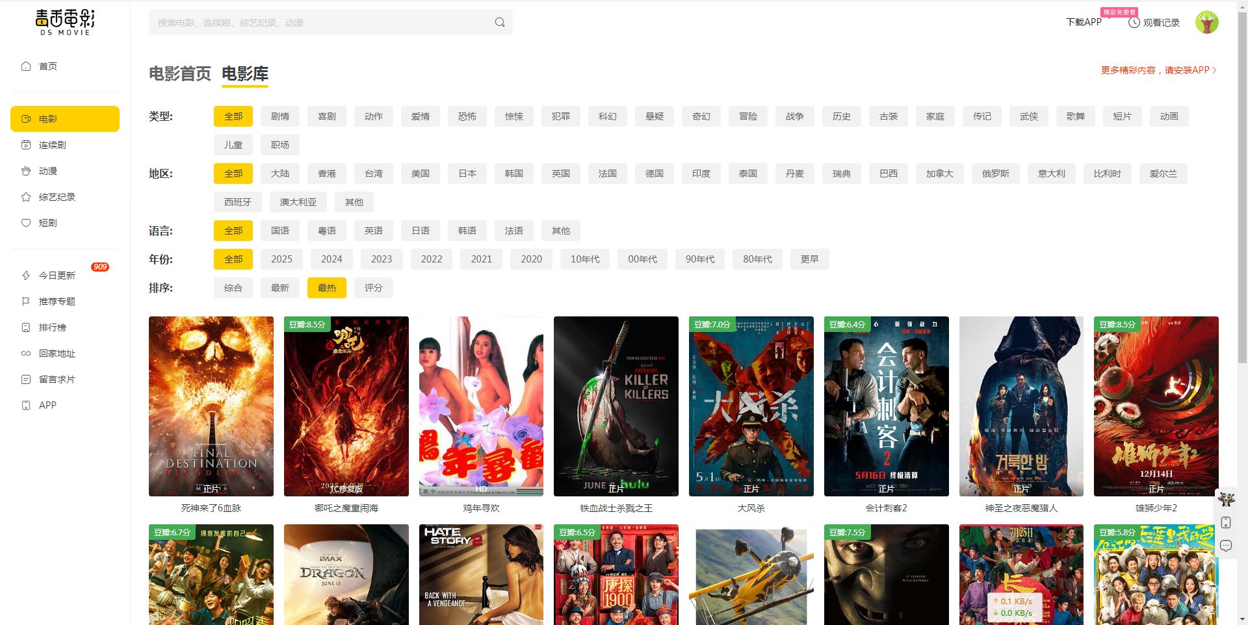Click the watch history clock icon
The width and height of the screenshot is (1248, 625).
(x=1134, y=23)
